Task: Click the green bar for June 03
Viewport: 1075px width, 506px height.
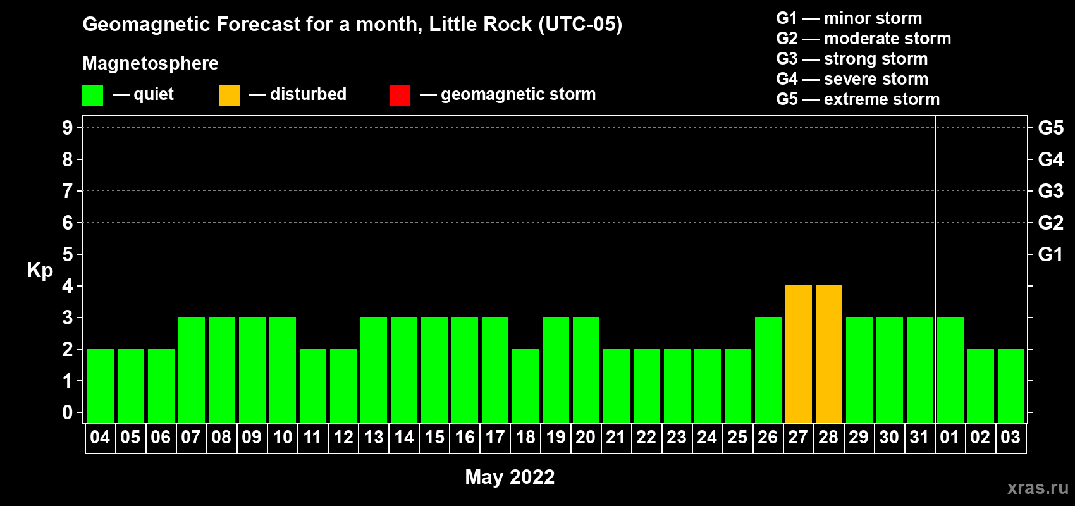Action: coord(1011,385)
